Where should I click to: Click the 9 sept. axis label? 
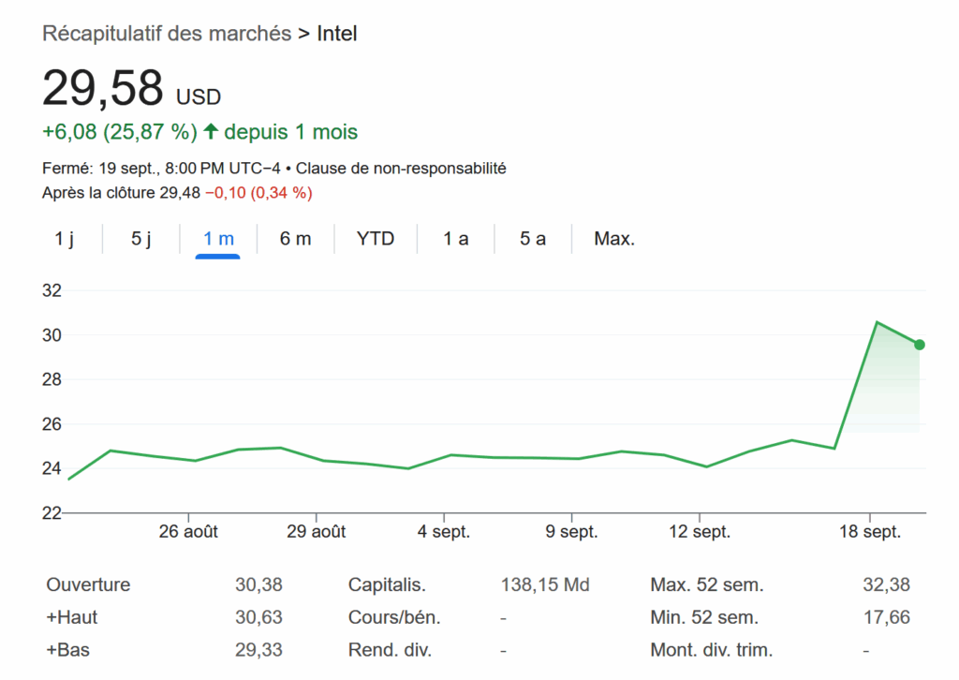tap(572, 531)
